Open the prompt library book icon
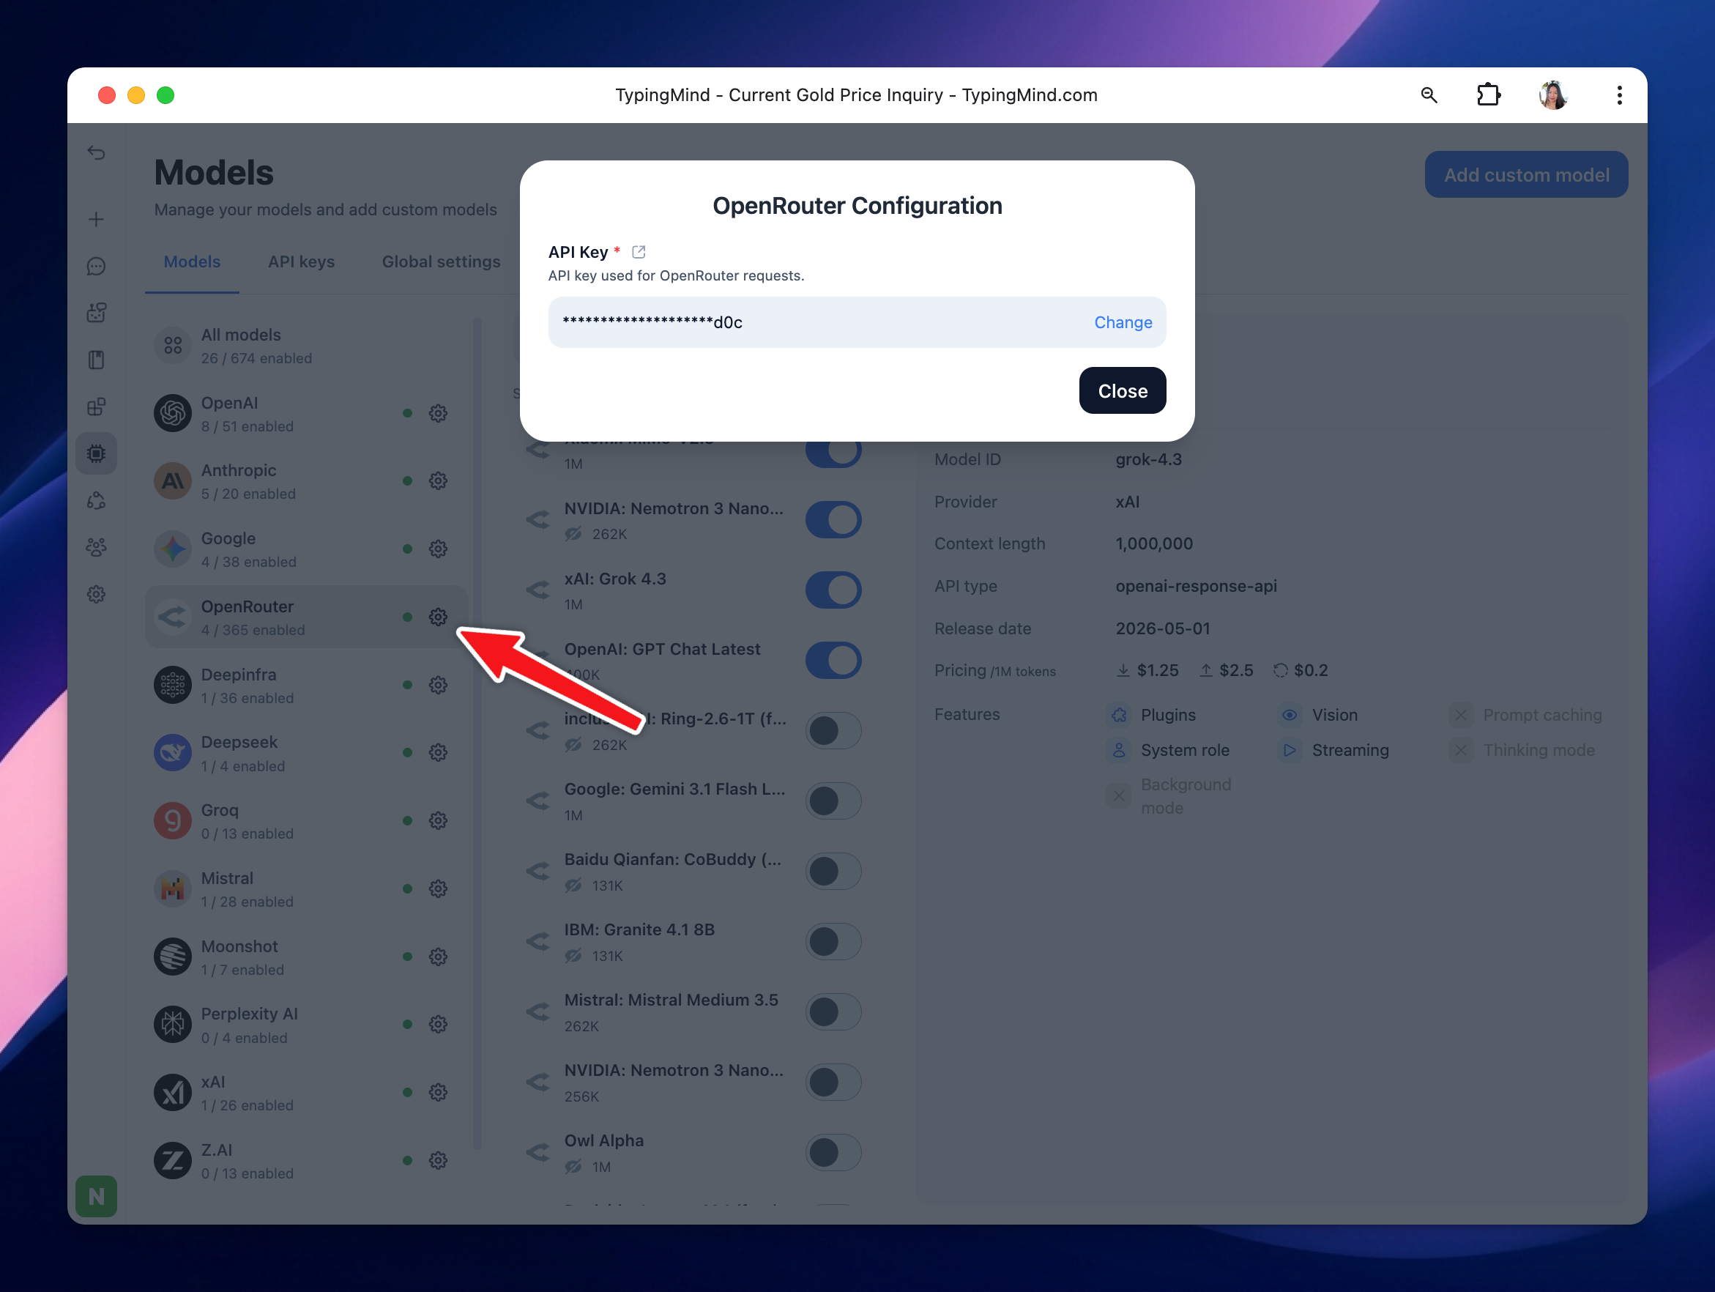 pos(96,360)
